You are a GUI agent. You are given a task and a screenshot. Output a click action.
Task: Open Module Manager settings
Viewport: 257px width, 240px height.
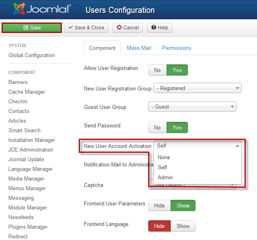(x=28, y=208)
